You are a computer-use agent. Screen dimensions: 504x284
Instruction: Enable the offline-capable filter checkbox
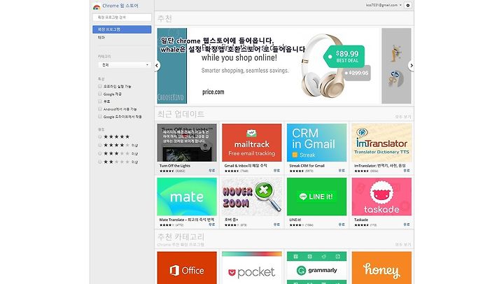100,86
